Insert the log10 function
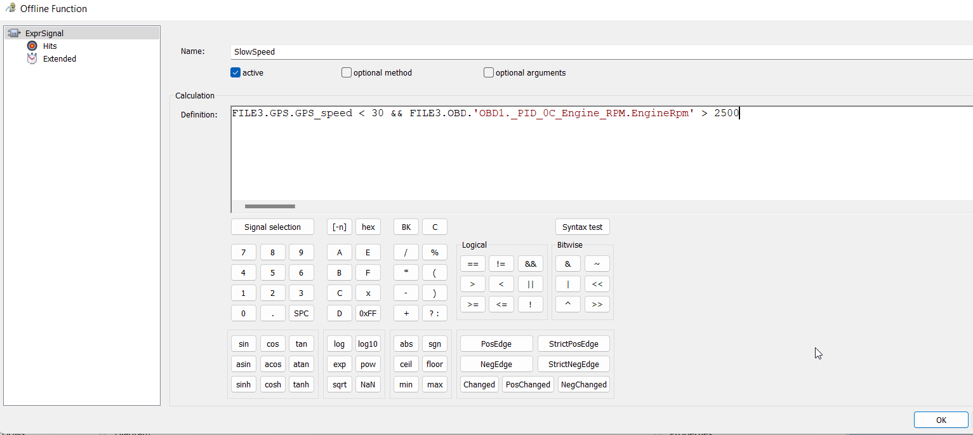Image resolution: width=973 pixels, height=435 pixels. pyautogui.click(x=368, y=344)
